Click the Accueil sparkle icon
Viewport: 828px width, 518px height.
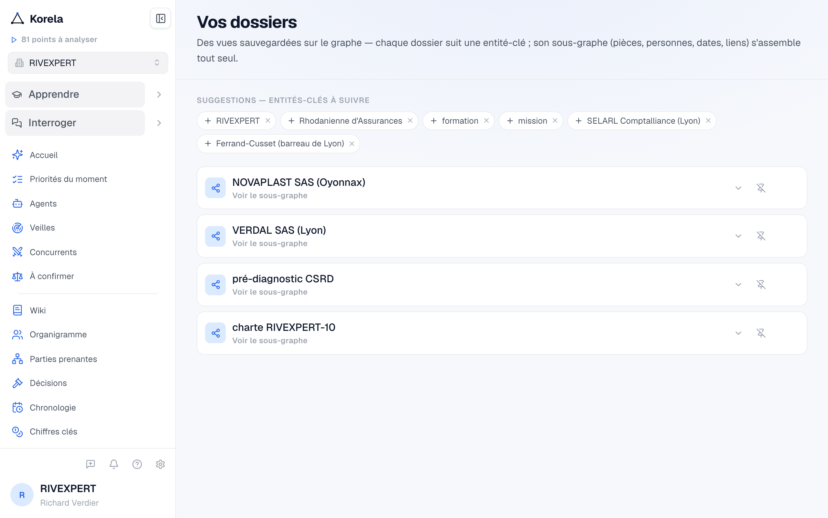tap(17, 155)
